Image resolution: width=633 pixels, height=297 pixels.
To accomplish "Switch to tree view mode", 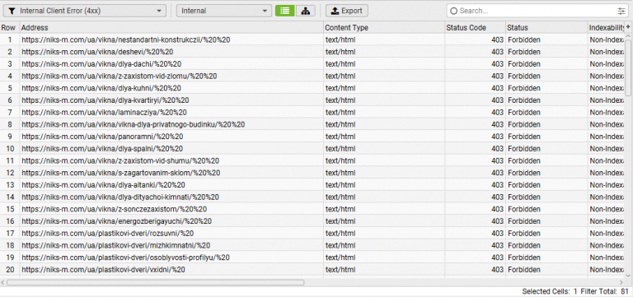I will pyautogui.click(x=306, y=11).
